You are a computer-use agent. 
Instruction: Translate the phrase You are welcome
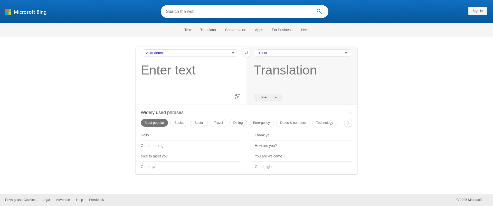(x=302, y=156)
